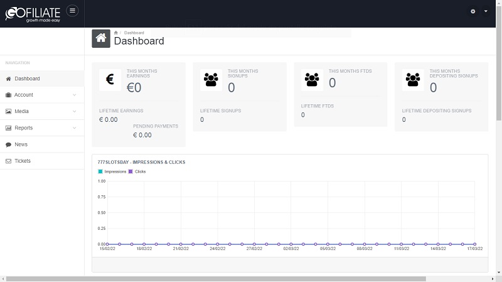Click the vertical scrollbar thumb
The height and width of the screenshot is (282, 502).
click(499, 62)
